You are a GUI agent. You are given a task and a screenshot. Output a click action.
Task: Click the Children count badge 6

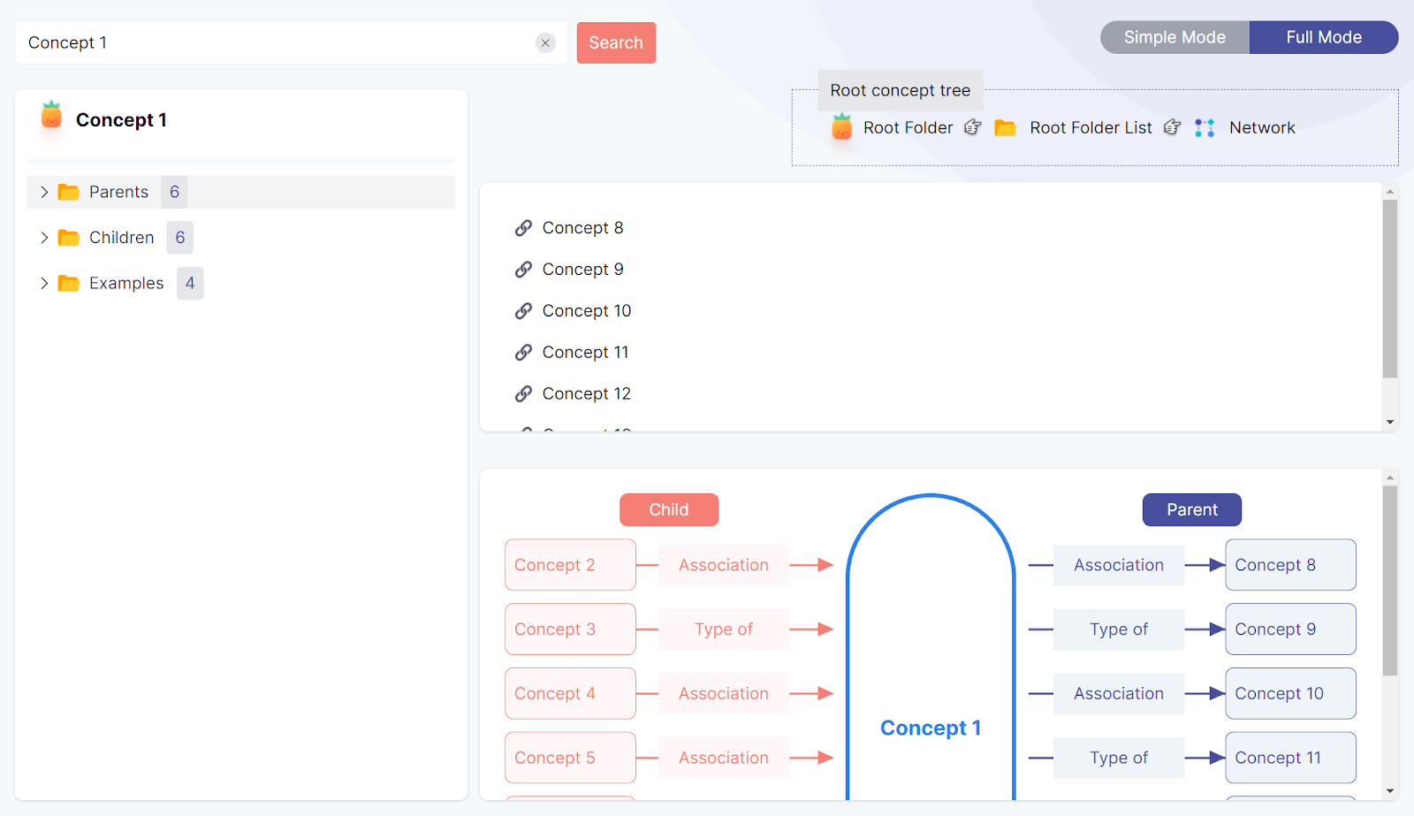pos(180,238)
